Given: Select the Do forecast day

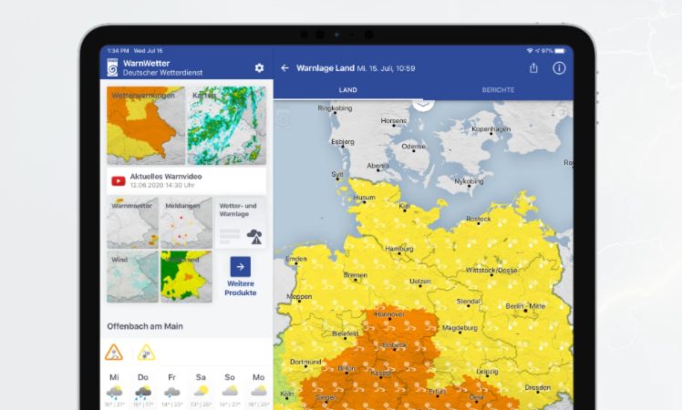Looking at the screenshot, I should click(143, 386).
